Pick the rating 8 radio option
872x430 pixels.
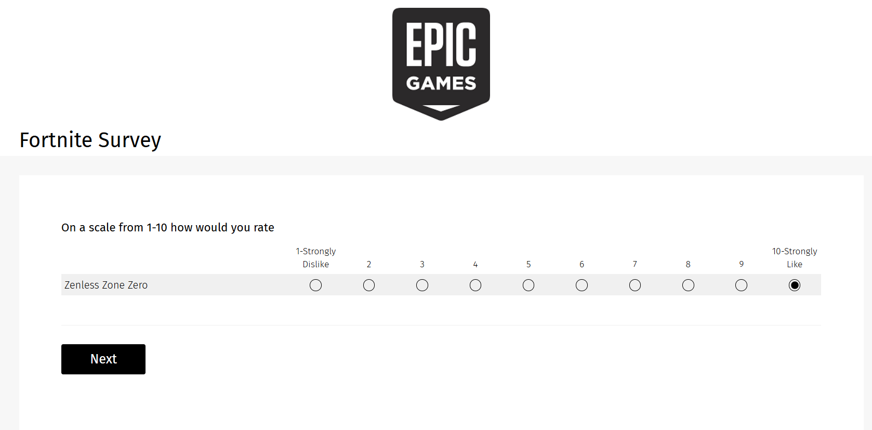688,285
